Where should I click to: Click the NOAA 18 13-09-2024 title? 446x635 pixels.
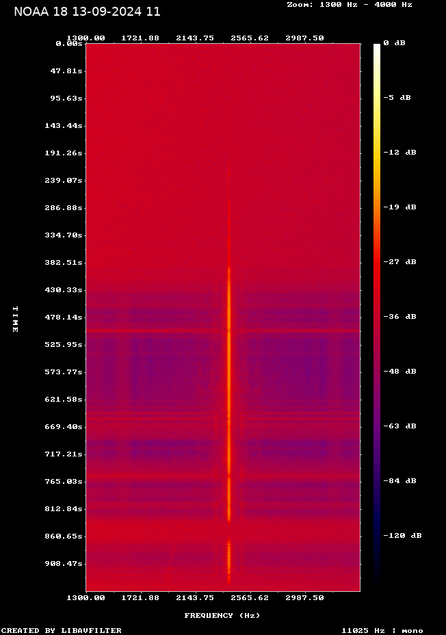pyautogui.click(x=87, y=12)
